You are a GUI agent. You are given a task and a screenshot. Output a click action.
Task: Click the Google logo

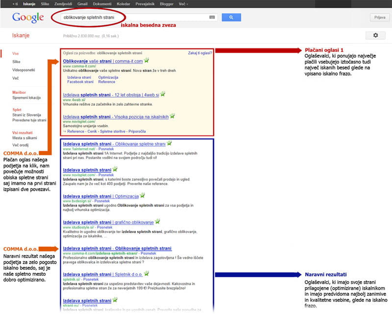(28, 17)
